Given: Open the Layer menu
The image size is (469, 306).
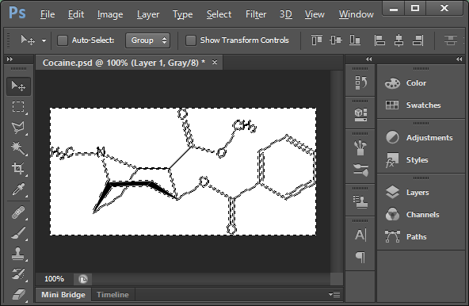Looking at the screenshot, I should click(148, 14).
